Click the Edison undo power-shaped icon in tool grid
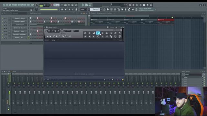The image size is (207, 116). coord(85,33)
